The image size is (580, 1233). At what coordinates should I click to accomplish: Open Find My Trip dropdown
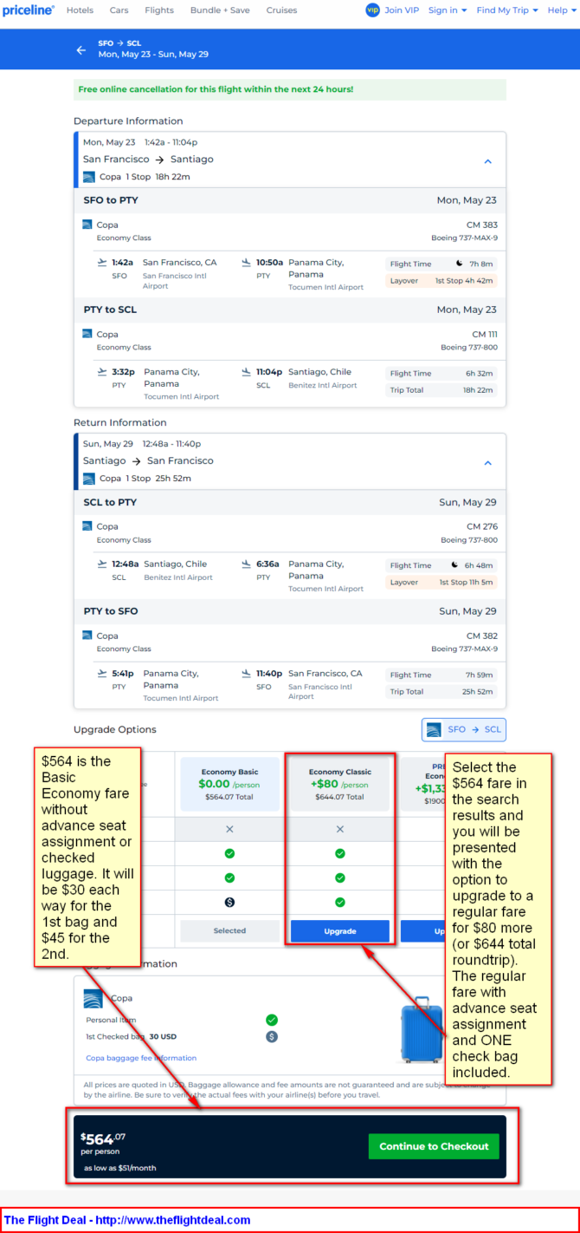click(507, 10)
